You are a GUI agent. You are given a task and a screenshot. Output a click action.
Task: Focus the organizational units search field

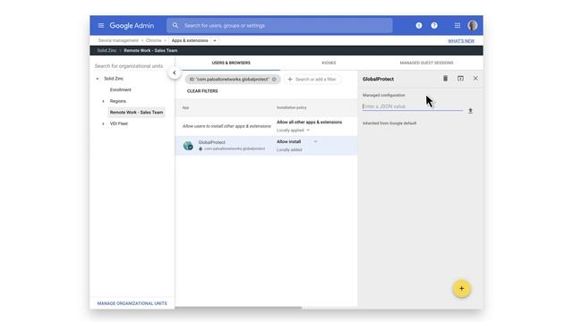pos(129,66)
